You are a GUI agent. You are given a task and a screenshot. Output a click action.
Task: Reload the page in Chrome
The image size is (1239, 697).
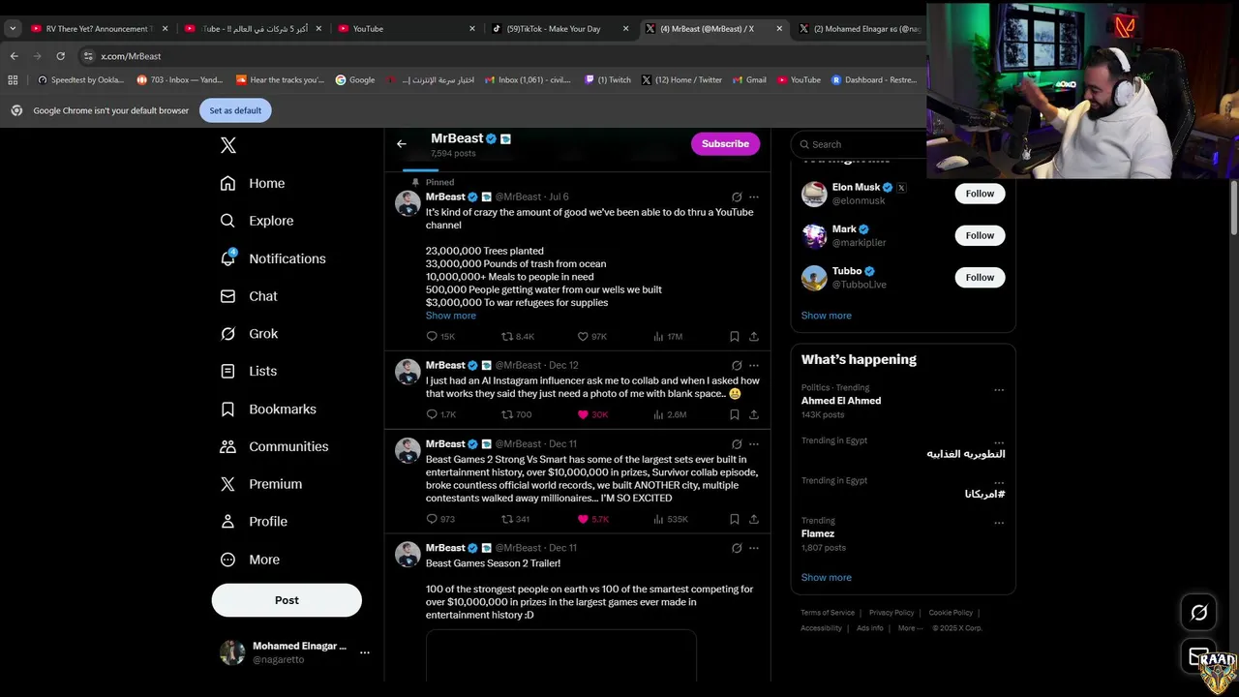pyautogui.click(x=60, y=56)
